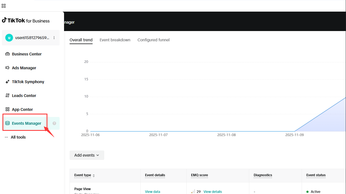Viewport: 346px width, 194px height.
Task: Click the TikTok for Business logo
Action: tap(26, 21)
